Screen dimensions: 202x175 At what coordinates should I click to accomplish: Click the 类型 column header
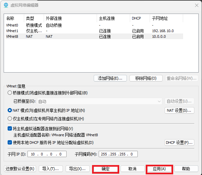coord(34,18)
